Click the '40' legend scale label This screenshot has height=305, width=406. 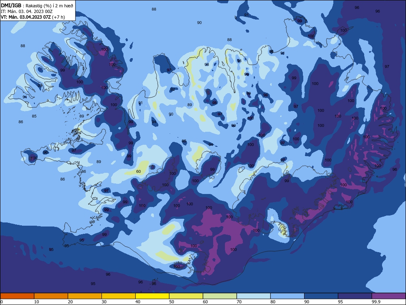[x=138, y=302]
